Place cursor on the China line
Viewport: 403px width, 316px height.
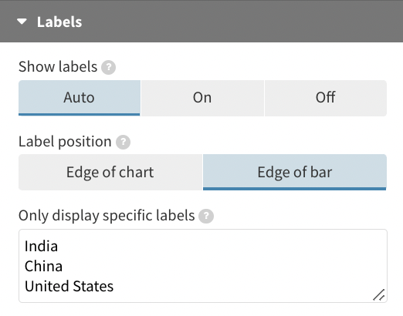(43, 266)
